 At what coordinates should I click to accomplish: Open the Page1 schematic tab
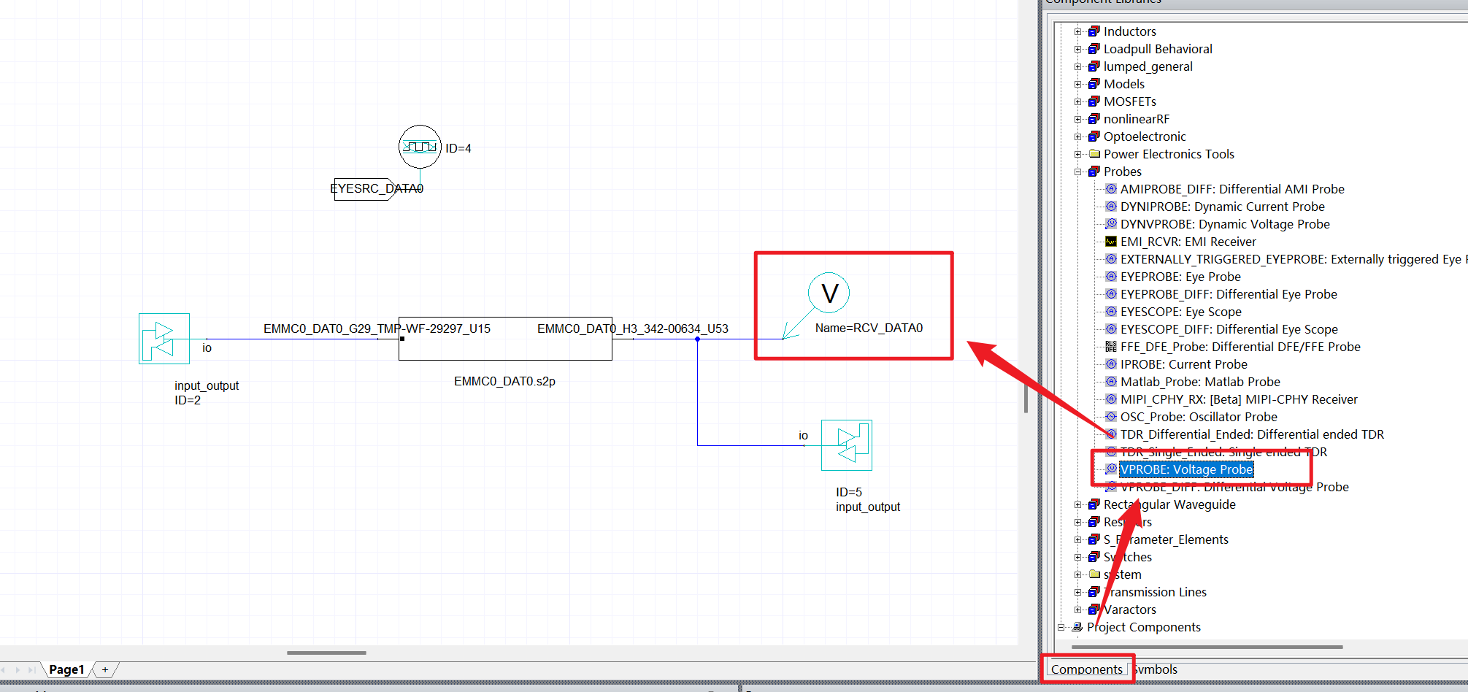pos(66,669)
